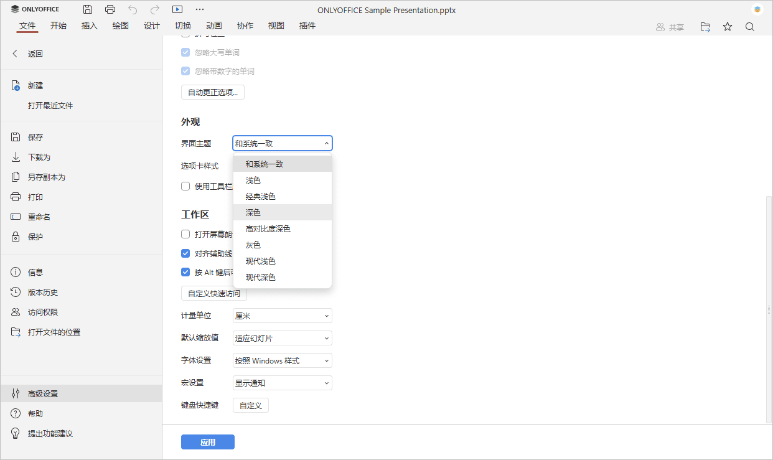Image resolution: width=773 pixels, height=460 pixels.
Task: Open search with the magnifier icon
Action: coord(749,26)
